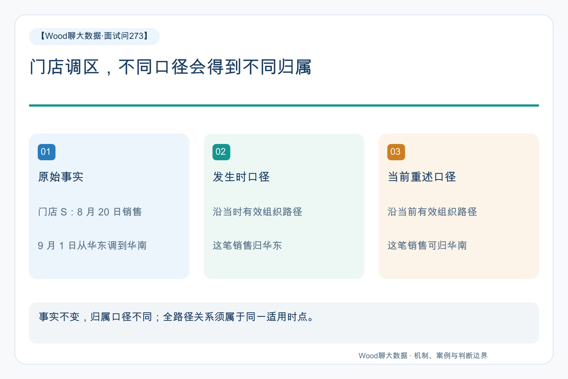Viewport: 568px width, 379px height.
Task: Select the summary sentence starting 事实不变
Action: point(177,317)
